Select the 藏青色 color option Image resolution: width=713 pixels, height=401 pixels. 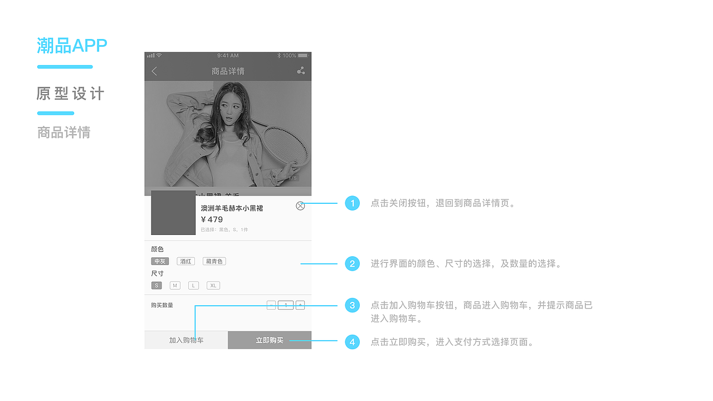[x=214, y=261]
